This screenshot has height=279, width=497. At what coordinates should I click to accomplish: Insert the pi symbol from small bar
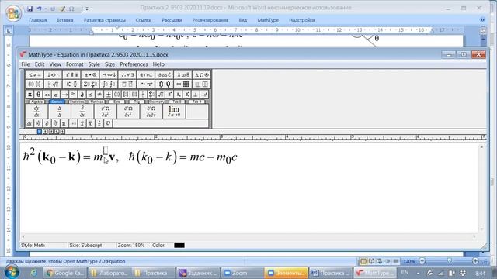(30, 95)
